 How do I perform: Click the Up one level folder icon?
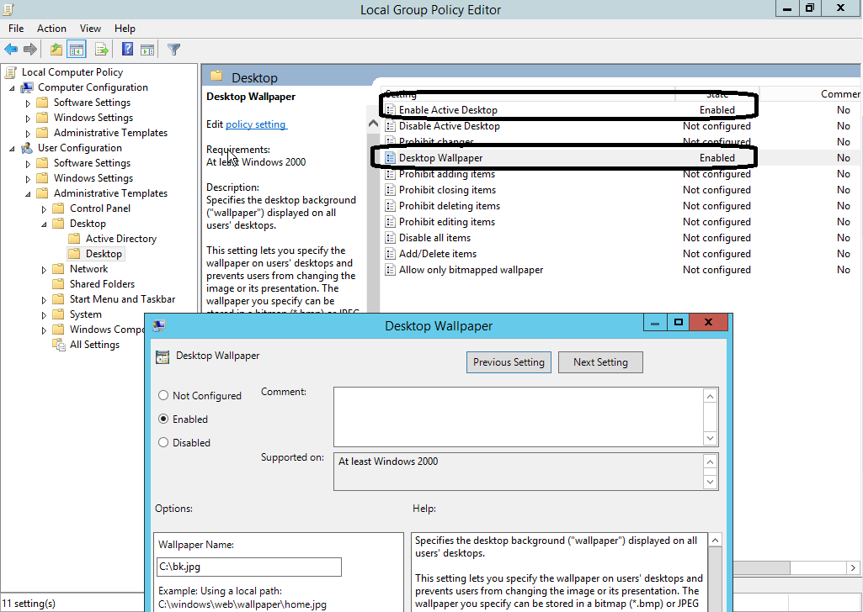[56, 50]
